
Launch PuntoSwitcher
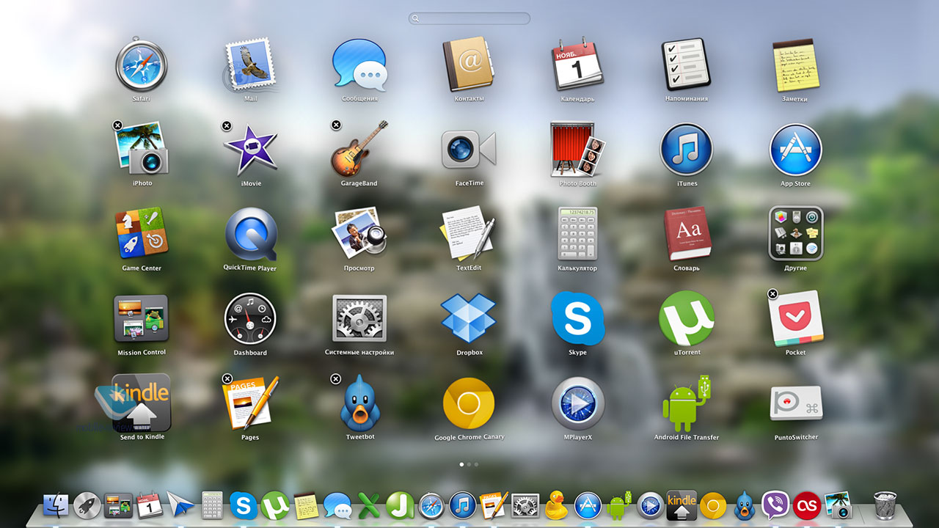pos(796,403)
